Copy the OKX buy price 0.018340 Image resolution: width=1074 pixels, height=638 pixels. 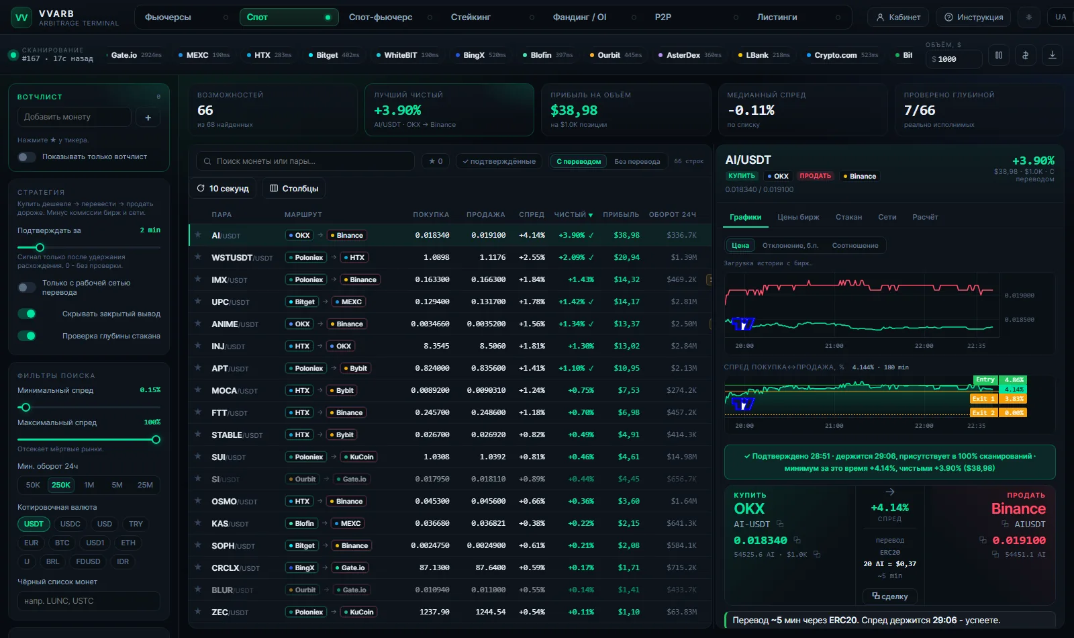coord(797,540)
